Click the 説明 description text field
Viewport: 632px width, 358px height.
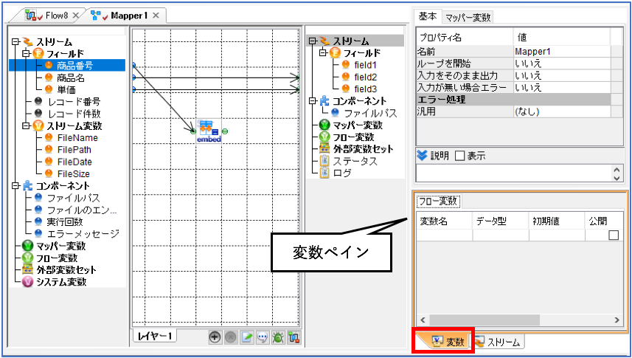514,173
